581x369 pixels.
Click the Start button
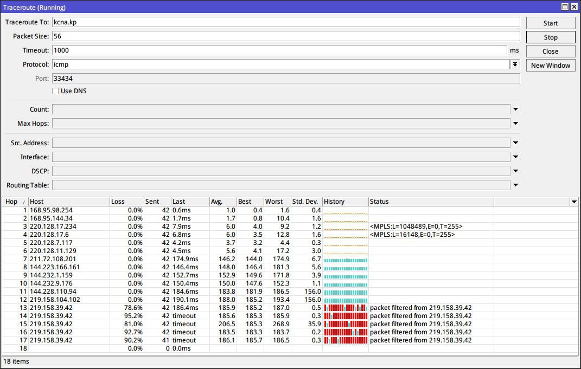(550, 23)
